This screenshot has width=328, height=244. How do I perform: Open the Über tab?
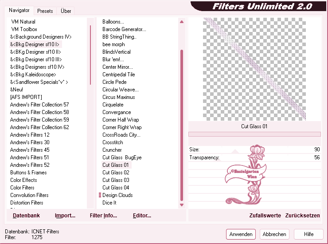66,11
